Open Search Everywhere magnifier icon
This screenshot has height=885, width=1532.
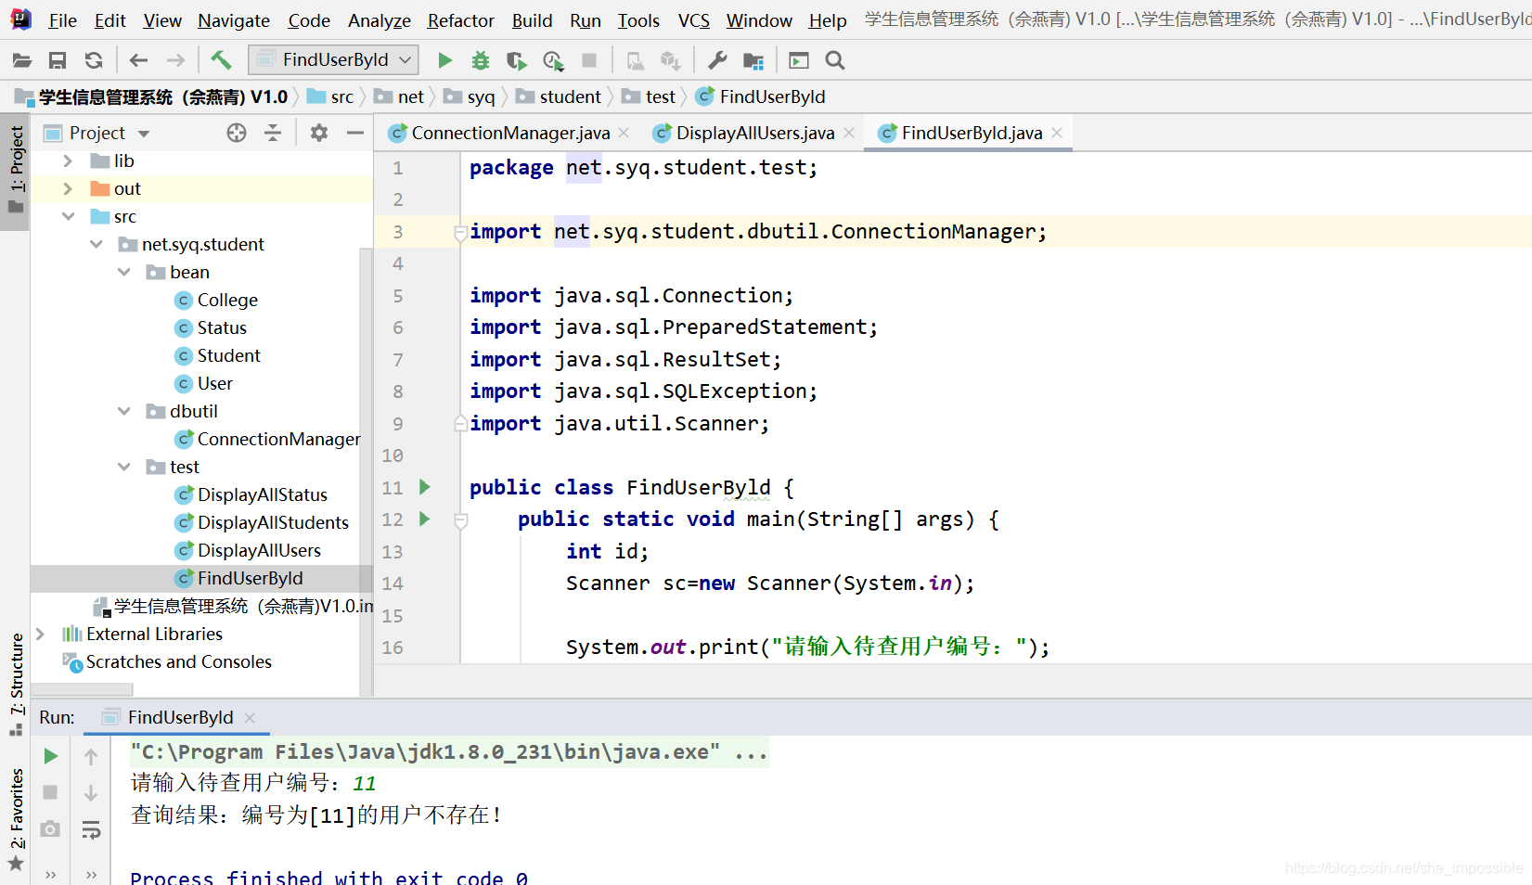click(x=835, y=60)
